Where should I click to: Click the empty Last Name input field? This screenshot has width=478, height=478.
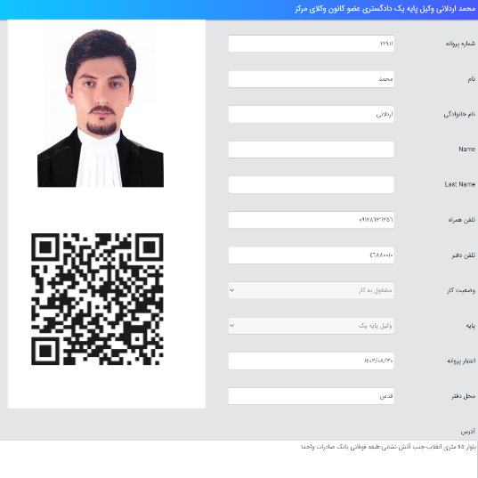pos(311,185)
